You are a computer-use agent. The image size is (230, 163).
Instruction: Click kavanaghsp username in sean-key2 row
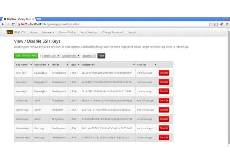(x=41, y=82)
